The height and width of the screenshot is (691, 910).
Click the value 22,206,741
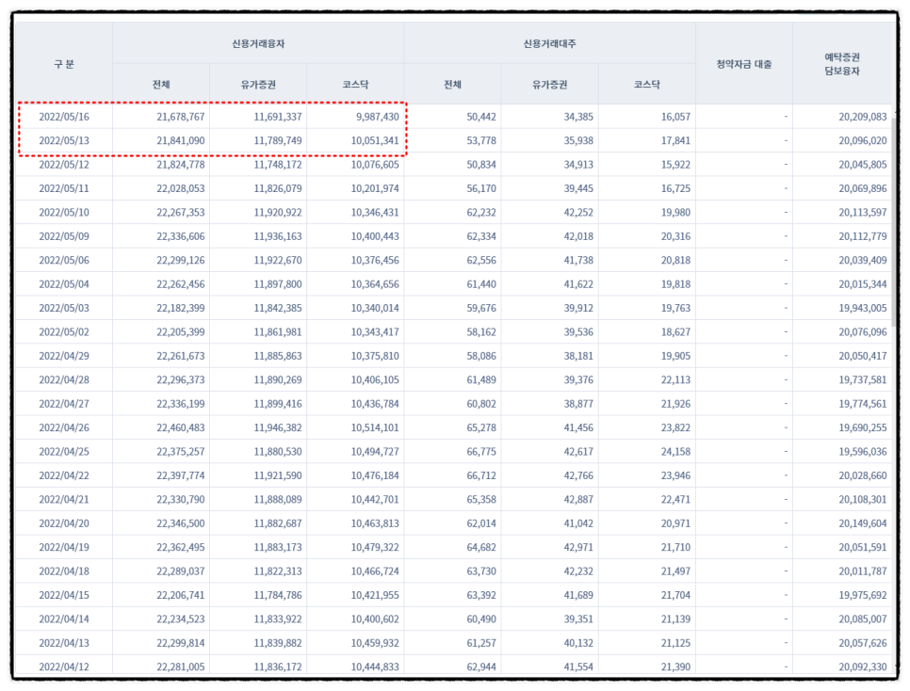coord(181,595)
